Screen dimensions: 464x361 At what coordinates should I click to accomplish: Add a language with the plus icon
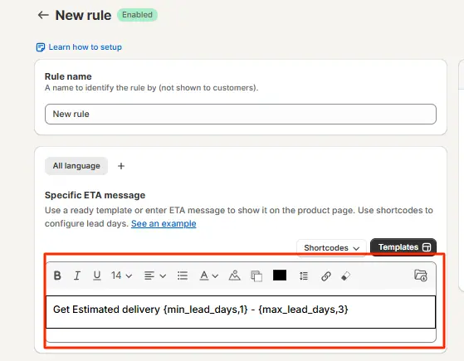click(x=121, y=166)
